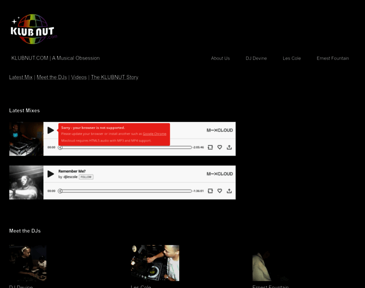The image size is (365, 288).
Task: Jump to the Meet the DJs link
Action: coord(52,77)
